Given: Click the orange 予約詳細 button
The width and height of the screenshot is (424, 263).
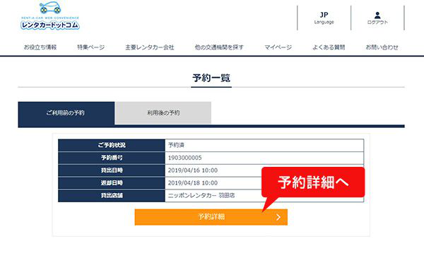Looking at the screenshot, I should pos(211,217).
